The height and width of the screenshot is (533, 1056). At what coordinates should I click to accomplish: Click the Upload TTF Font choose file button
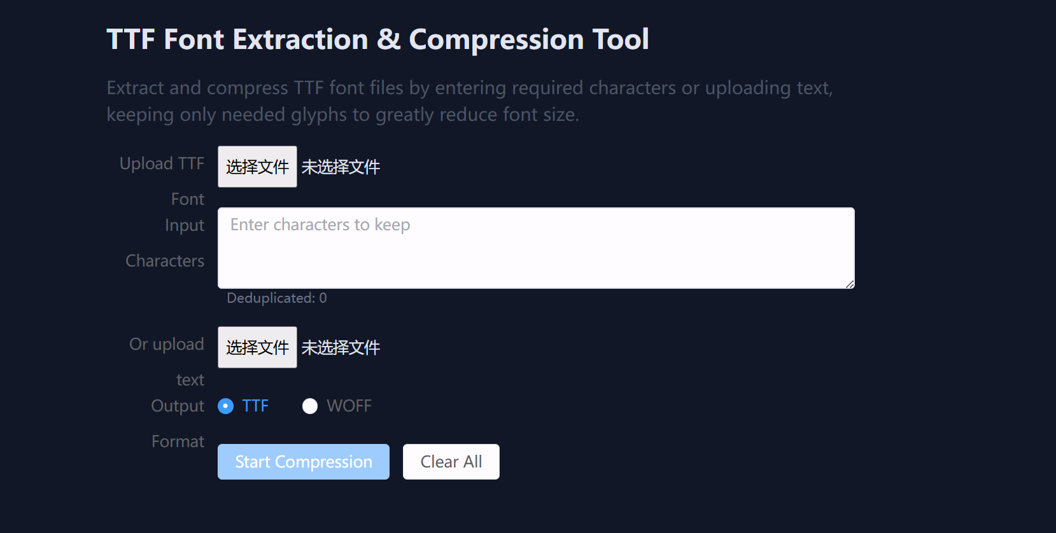click(257, 167)
